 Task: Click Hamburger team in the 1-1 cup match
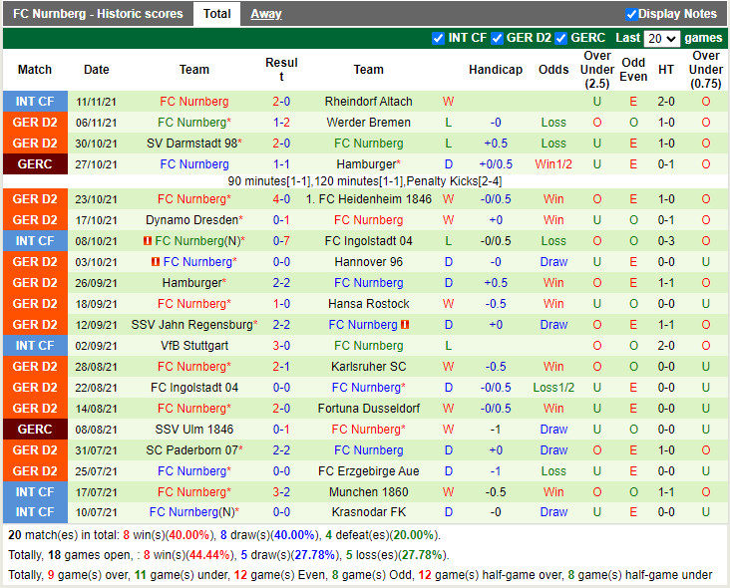(x=366, y=164)
